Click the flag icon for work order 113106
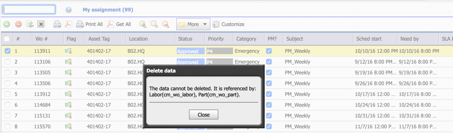The width and height of the screenshot is (453, 133). (69, 62)
